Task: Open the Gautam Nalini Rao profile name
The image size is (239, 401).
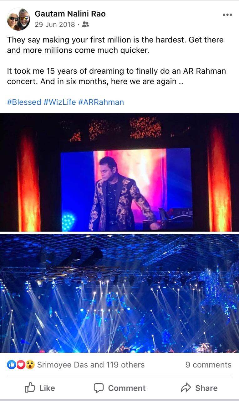Action: tap(70, 14)
